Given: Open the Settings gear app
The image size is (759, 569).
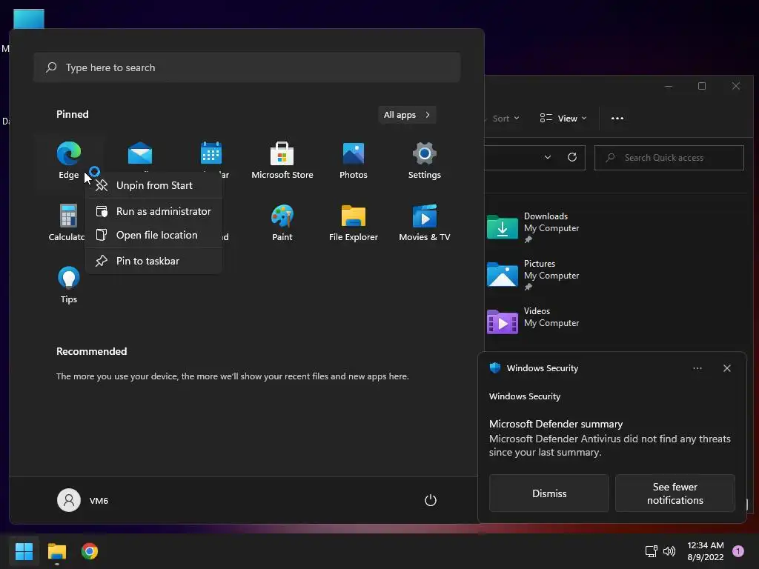Looking at the screenshot, I should pos(425,160).
